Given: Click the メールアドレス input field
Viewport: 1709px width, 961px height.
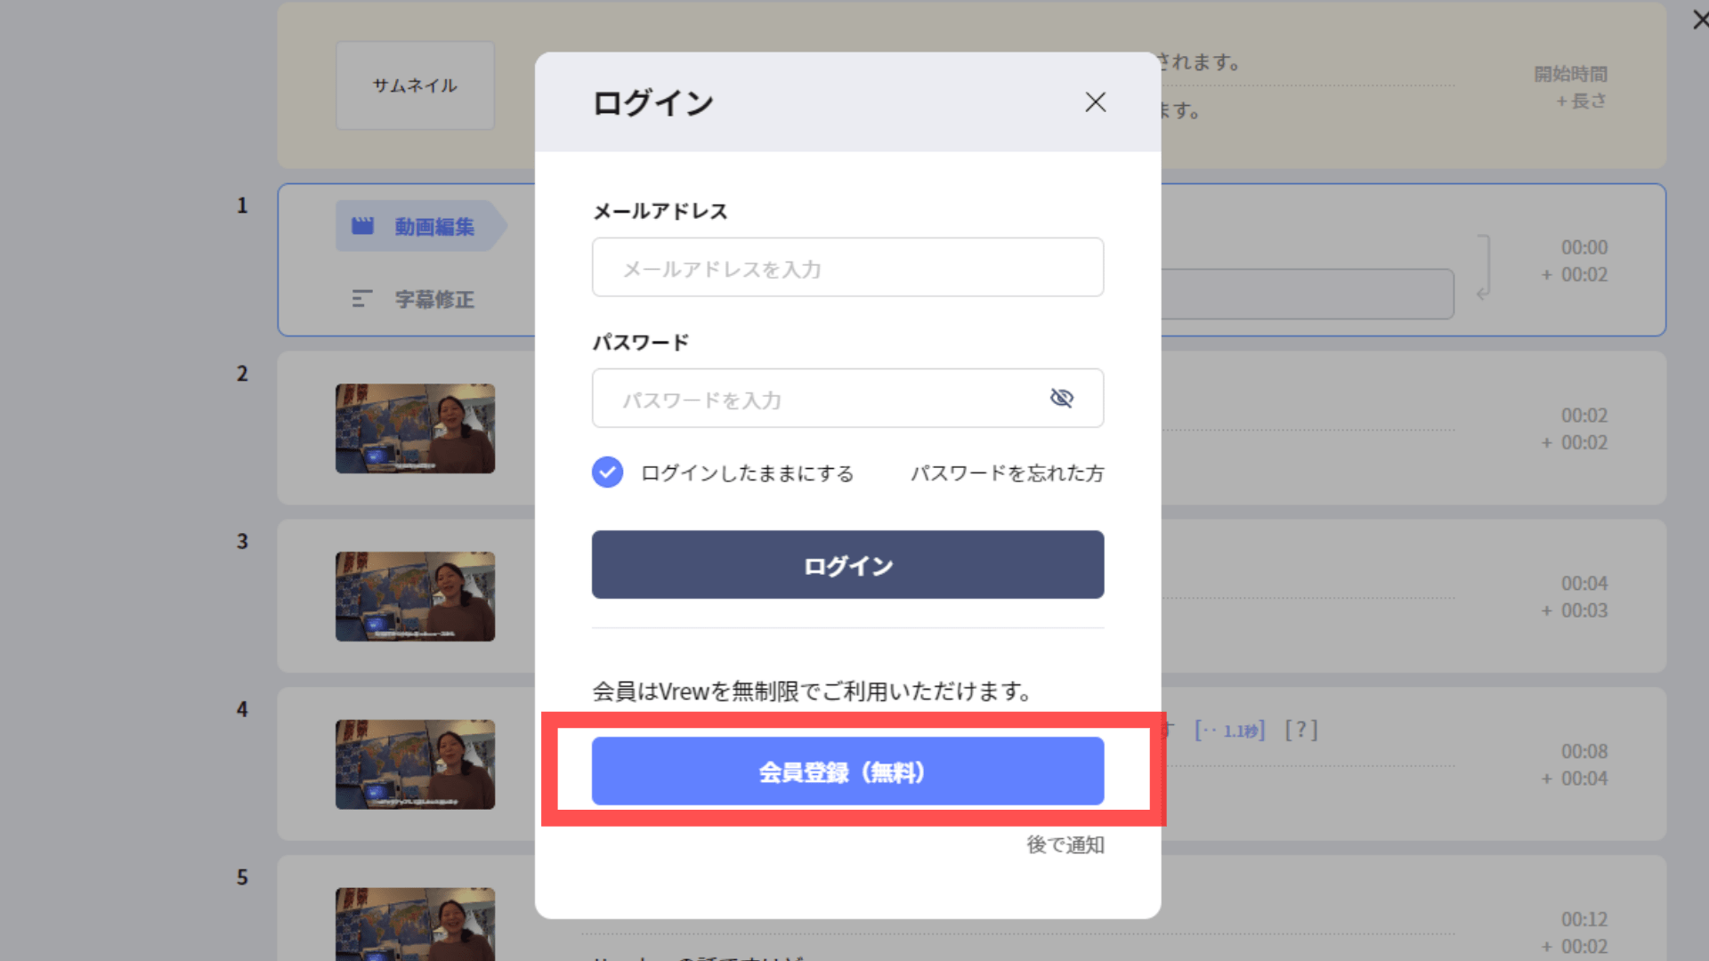Looking at the screenshot, I should pos(846,267).
